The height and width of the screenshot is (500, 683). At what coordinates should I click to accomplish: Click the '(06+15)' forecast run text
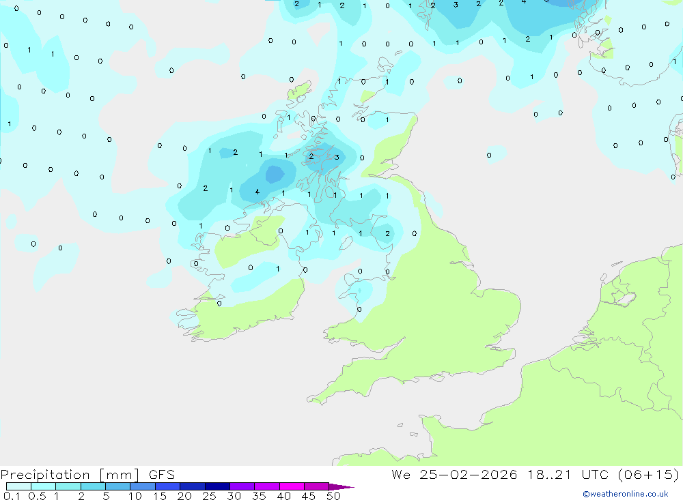[649, 474]
